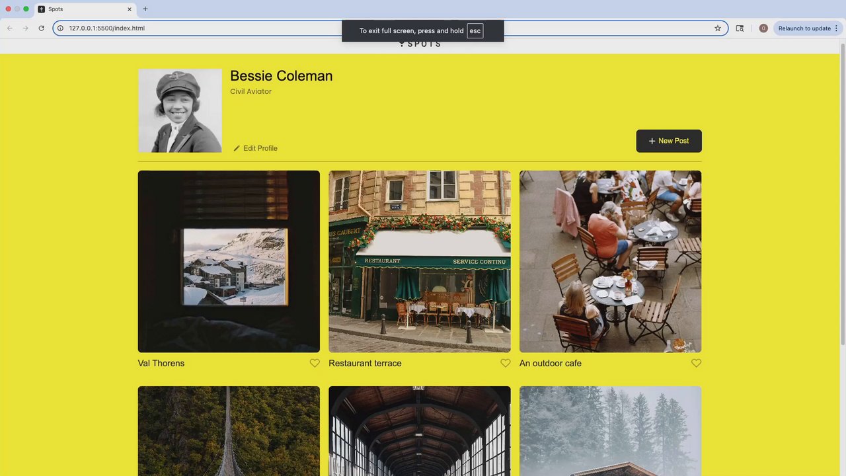
Task: Click the tab search icon in the toolbar
Action: 740,28
